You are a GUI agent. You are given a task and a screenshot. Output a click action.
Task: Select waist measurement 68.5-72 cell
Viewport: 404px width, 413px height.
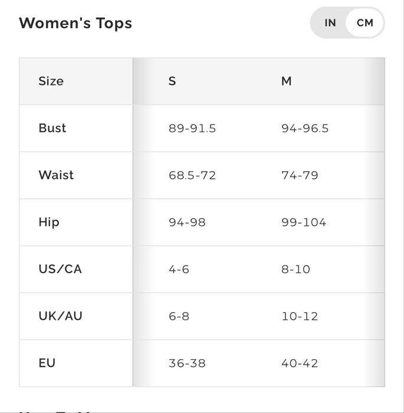point(192,175)
